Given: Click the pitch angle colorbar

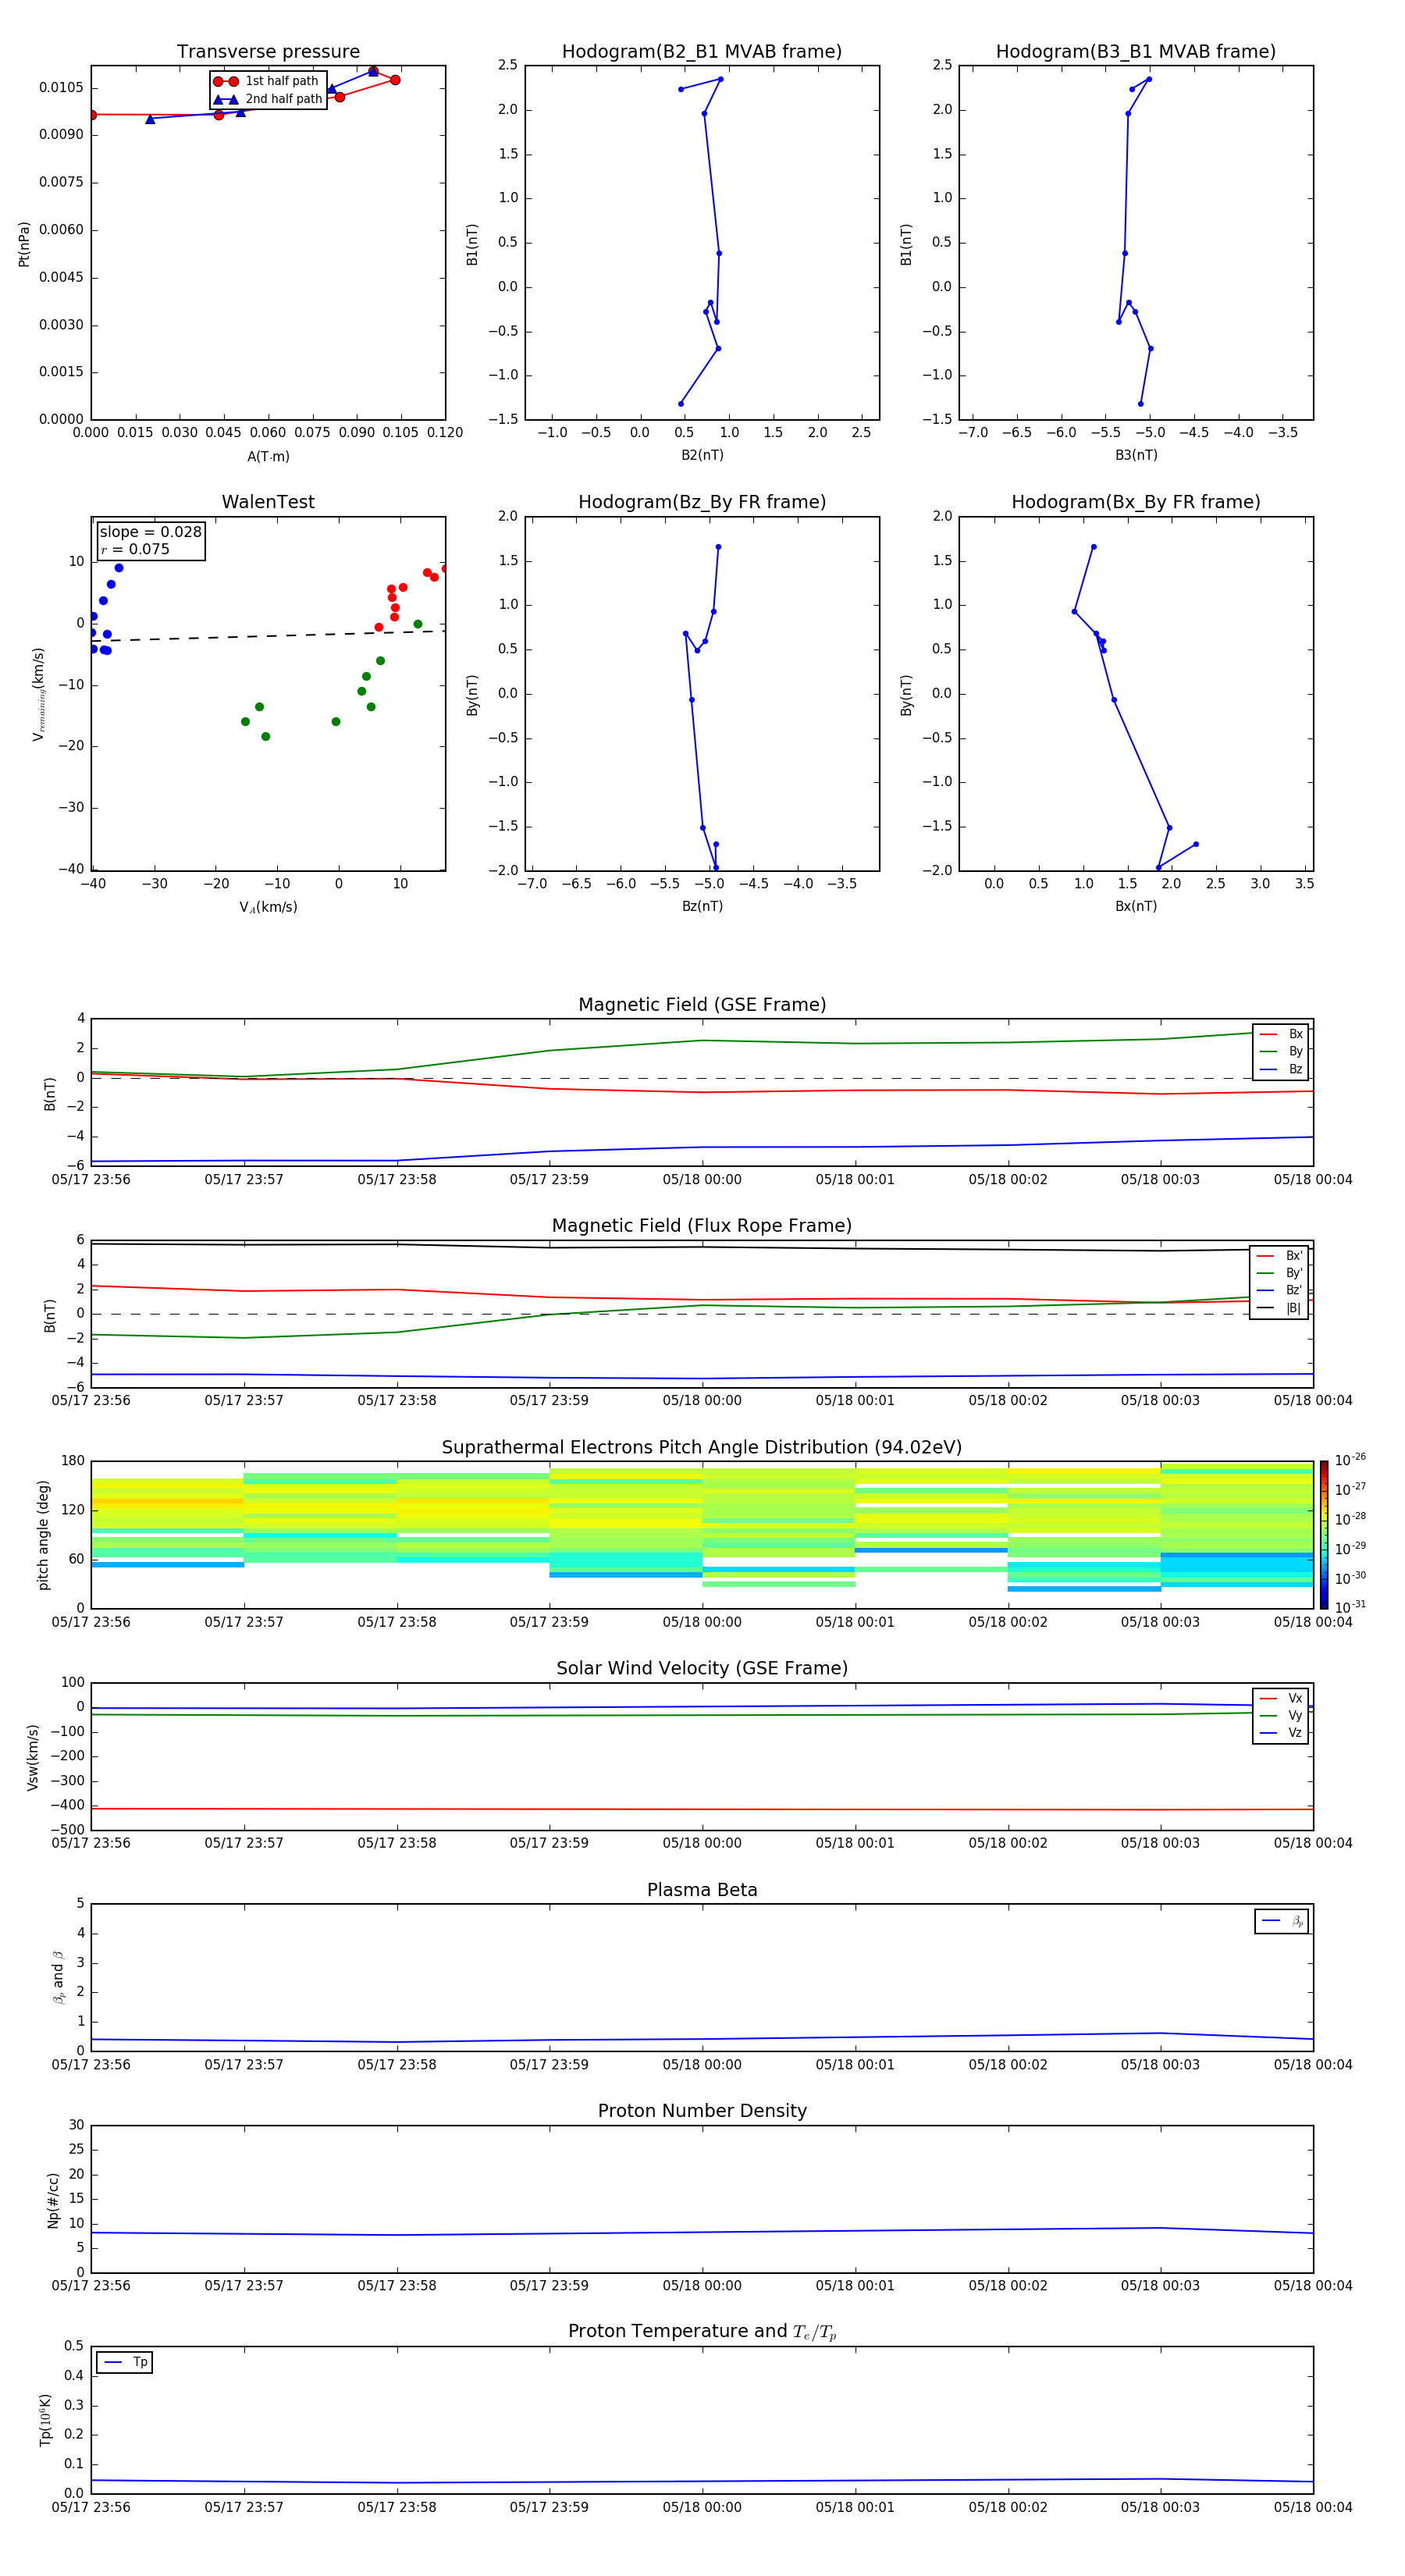Looking at the screenshot, I should pyautogui.click(x=1324, y=1534).
